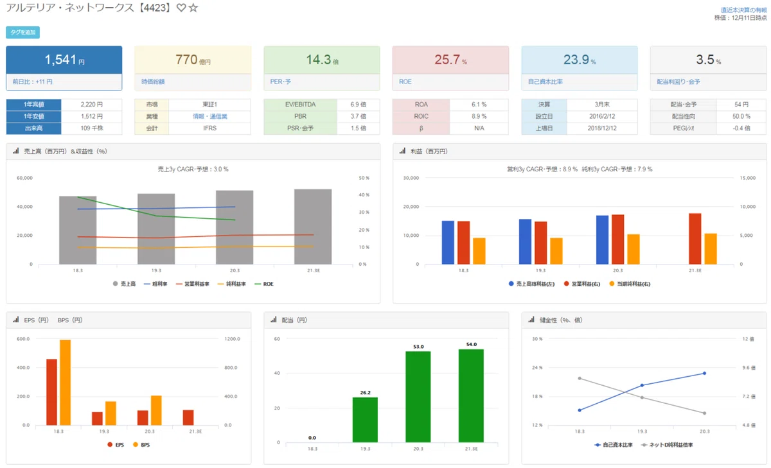Toggle the 営業利益(右) series in the profit legend

581,284
